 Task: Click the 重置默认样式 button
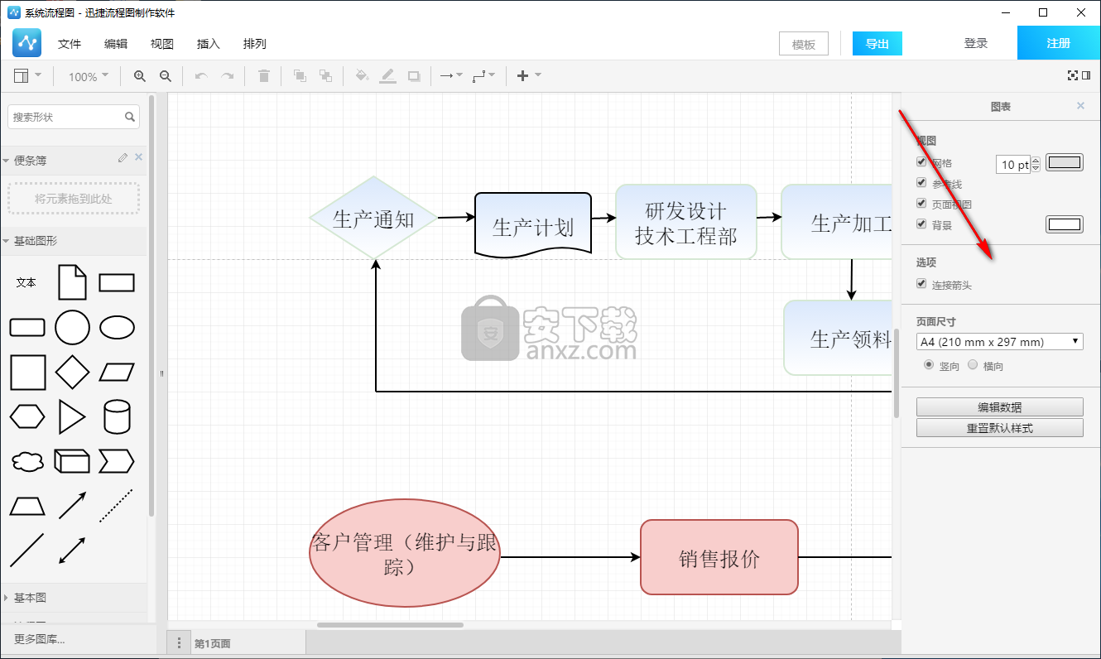pyautogui.click(x=1000, y=428)
